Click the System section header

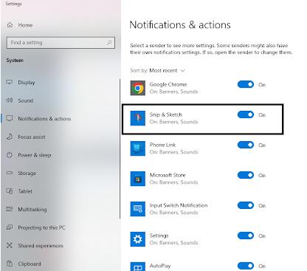(15, 61)
